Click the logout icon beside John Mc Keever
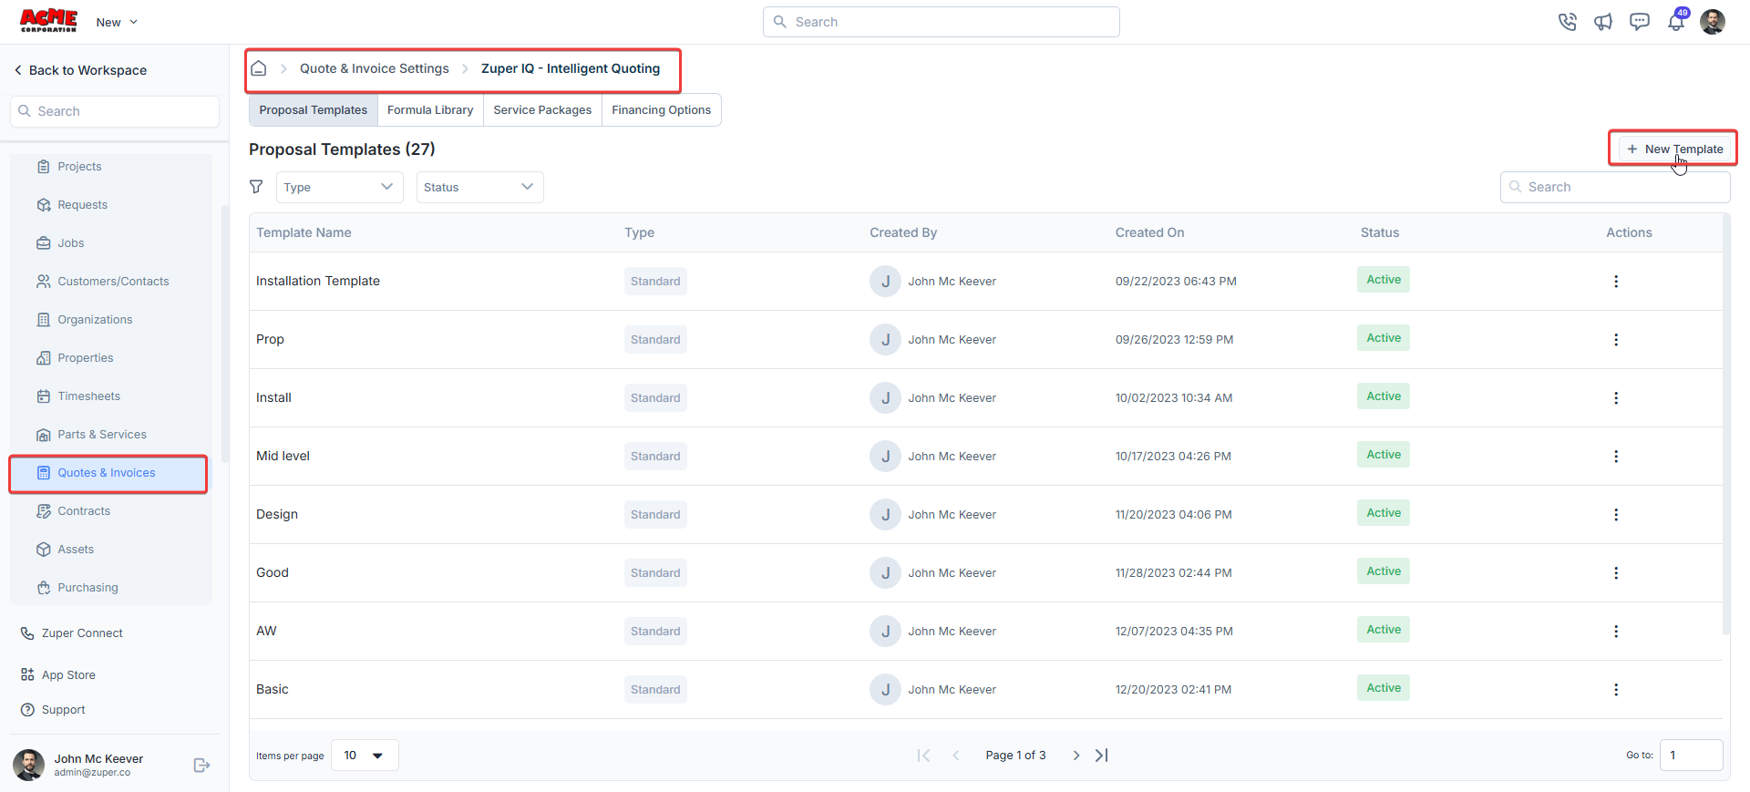Image resolution: width=1750 pixels, height=792 pixels. [x=202, y=766]
